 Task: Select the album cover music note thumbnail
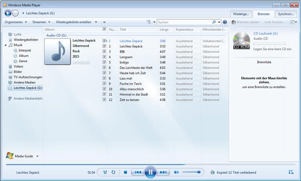[x=57, y=51]
